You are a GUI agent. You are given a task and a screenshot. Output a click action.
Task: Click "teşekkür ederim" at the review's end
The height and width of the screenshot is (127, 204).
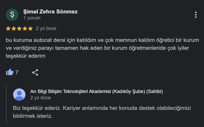tap(26, 56)
